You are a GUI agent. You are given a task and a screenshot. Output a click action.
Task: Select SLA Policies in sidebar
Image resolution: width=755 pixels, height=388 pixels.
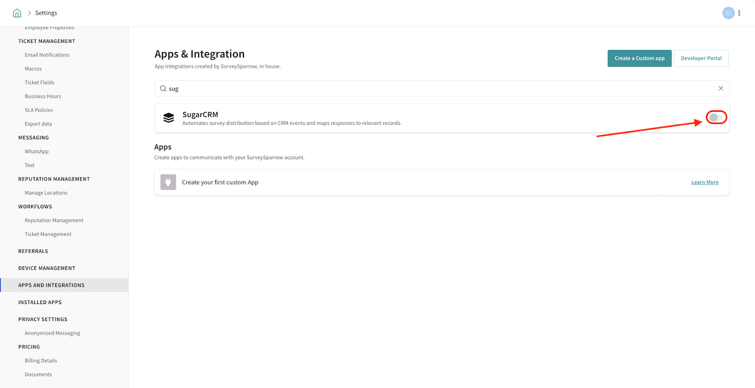point(39,110)
